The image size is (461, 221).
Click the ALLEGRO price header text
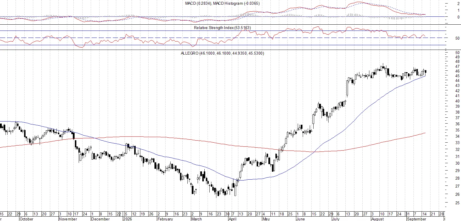click(222, 53)
